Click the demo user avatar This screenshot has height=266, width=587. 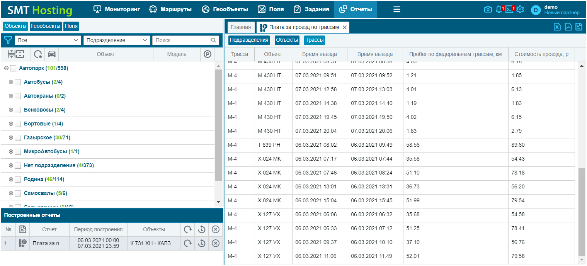click(x=536, y=10)
